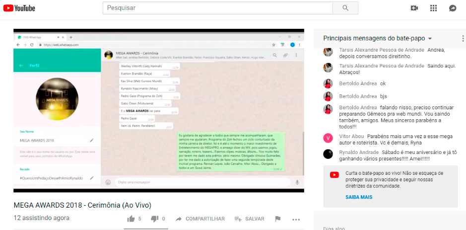Click the green thank-you message bubble
Image resolution: width=466 pixels, height=230 pixels.
click(x=231, y=152)
